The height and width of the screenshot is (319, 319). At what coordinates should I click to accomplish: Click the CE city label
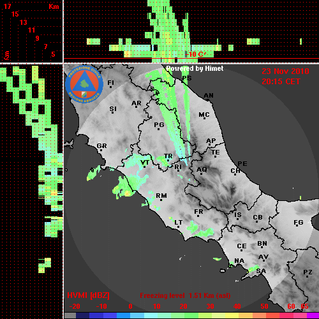(x=242, y=246)
